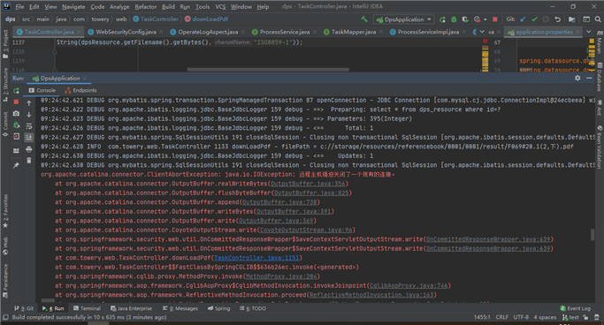Open Git history clock icon

pos(546,19)
